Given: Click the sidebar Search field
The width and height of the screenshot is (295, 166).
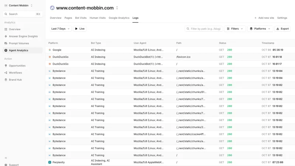Looking at the screenshot, I should click(x=22, y=14).
